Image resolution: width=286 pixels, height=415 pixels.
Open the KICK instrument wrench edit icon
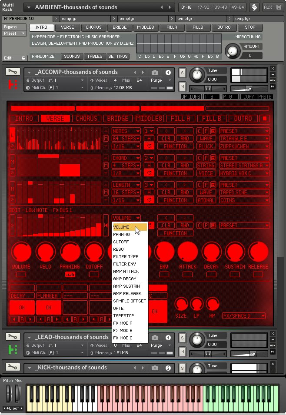pyautogui.click(x=13, y=367)
